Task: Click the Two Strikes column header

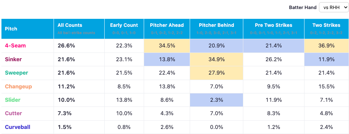Action: click(x=327, y=29)
